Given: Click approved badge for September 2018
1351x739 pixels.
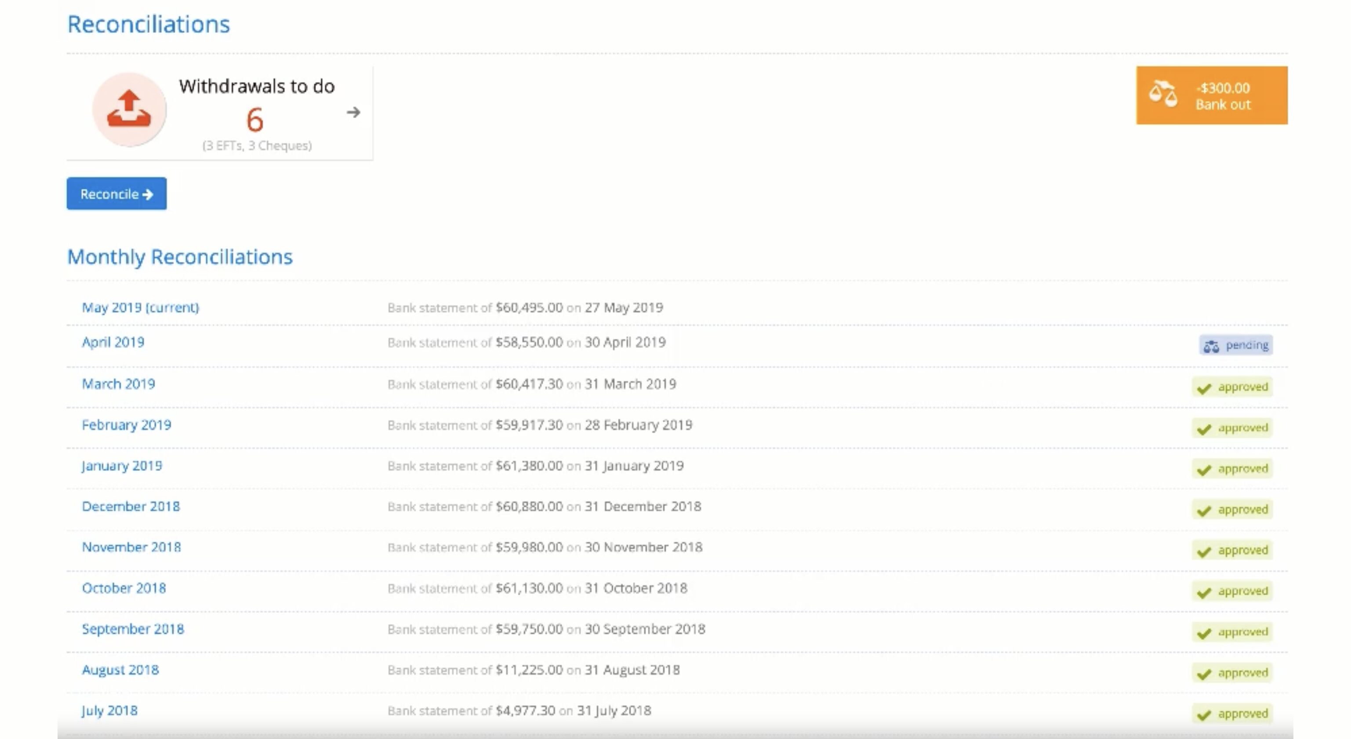Looking at the screenshot, I should click(x=1232, y=632).
